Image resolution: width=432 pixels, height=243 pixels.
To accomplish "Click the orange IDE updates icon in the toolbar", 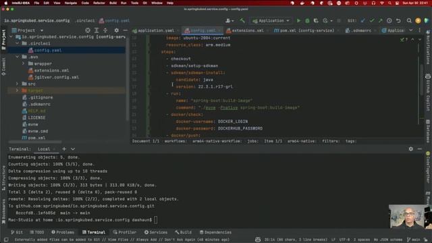I will click(418, 21).
